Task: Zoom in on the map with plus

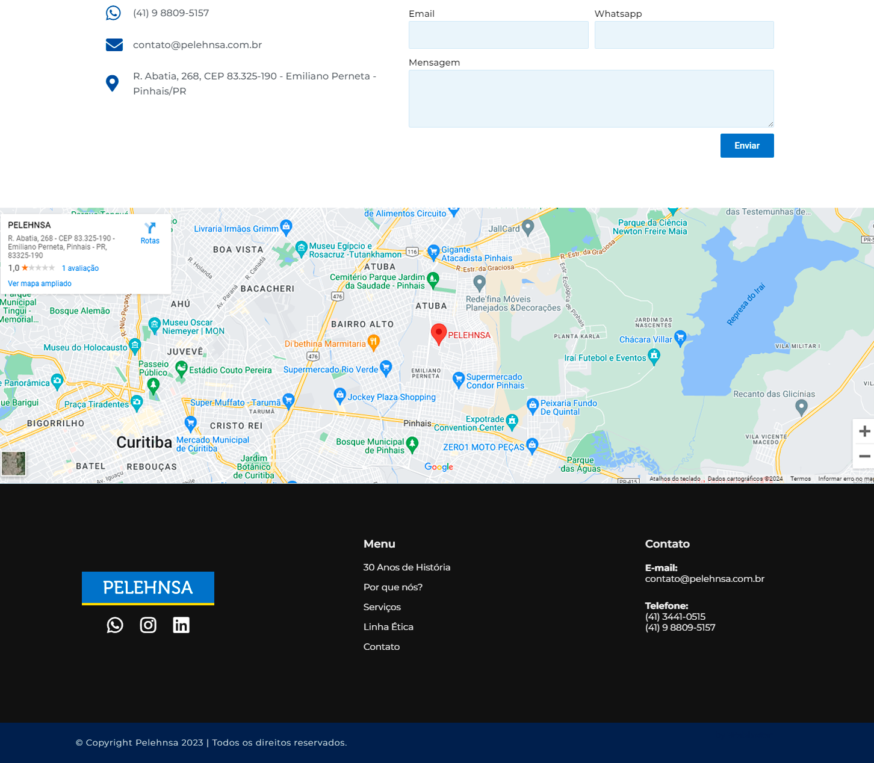Action: pyautogui.click(x=864, y=431)
